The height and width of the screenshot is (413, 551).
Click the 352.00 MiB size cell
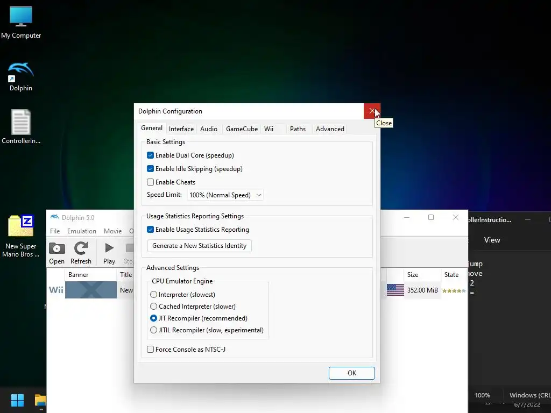(422, 290)
